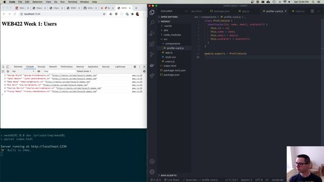Image resolution: width=324 pixels, height=182 pixels.
Task: Switch to the DevTools Network tab
Action: (x=53, y=67)
